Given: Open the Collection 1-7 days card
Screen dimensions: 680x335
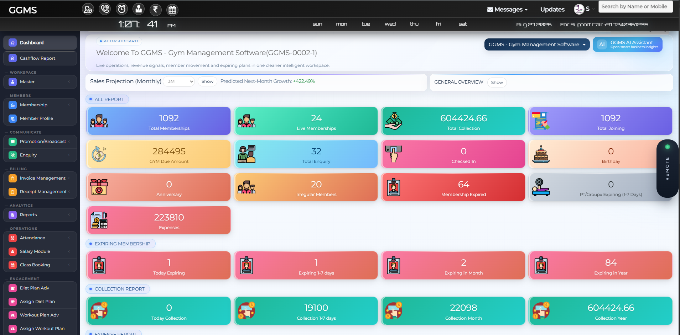Looking at the screenshot, I should tap(306, 311).
